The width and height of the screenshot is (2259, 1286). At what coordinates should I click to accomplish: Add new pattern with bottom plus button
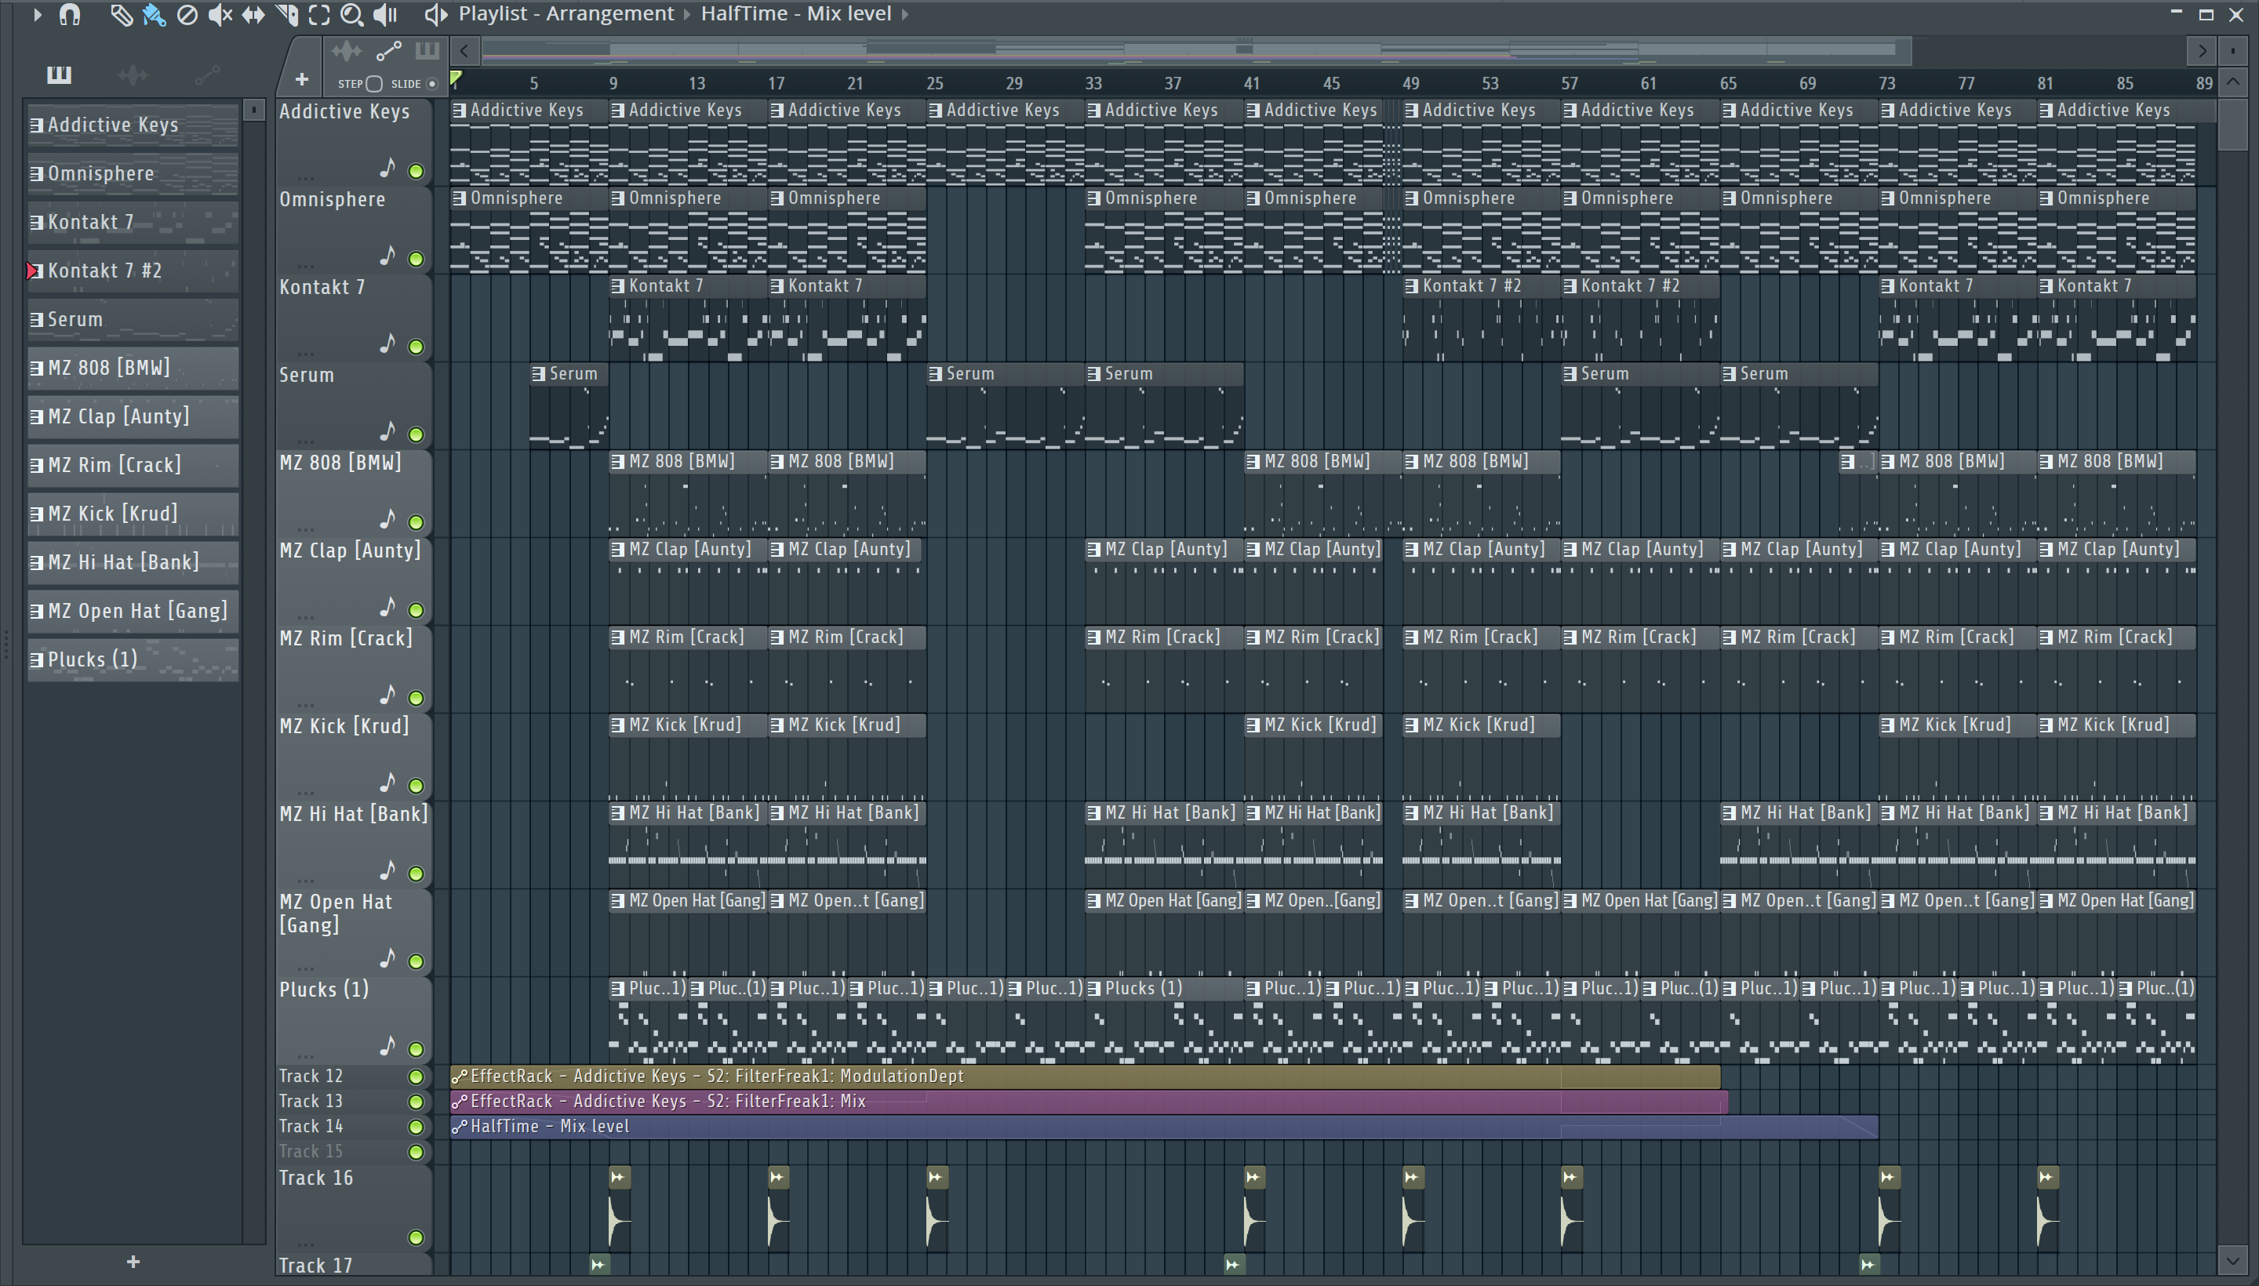(x=133, y=1262)
